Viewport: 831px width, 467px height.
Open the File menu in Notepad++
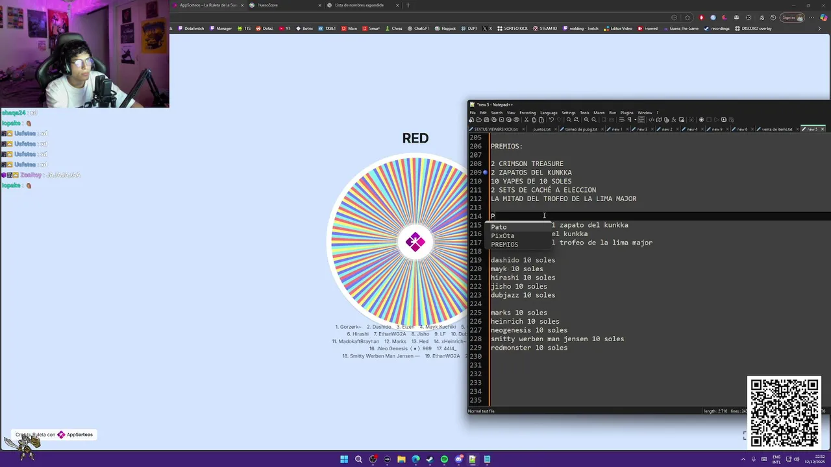pyautogui.click(x=473, y=113)
